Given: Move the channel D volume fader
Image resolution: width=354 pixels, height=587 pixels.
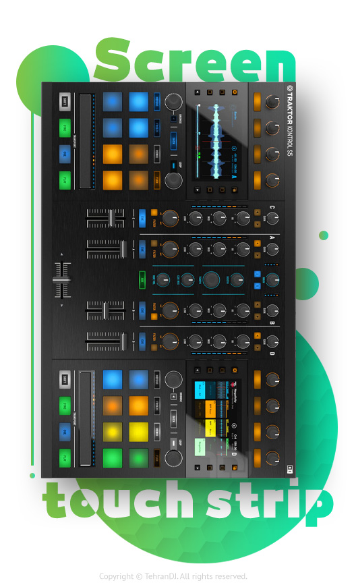Looking at the screenshot, I should click(x=123, y=341).
